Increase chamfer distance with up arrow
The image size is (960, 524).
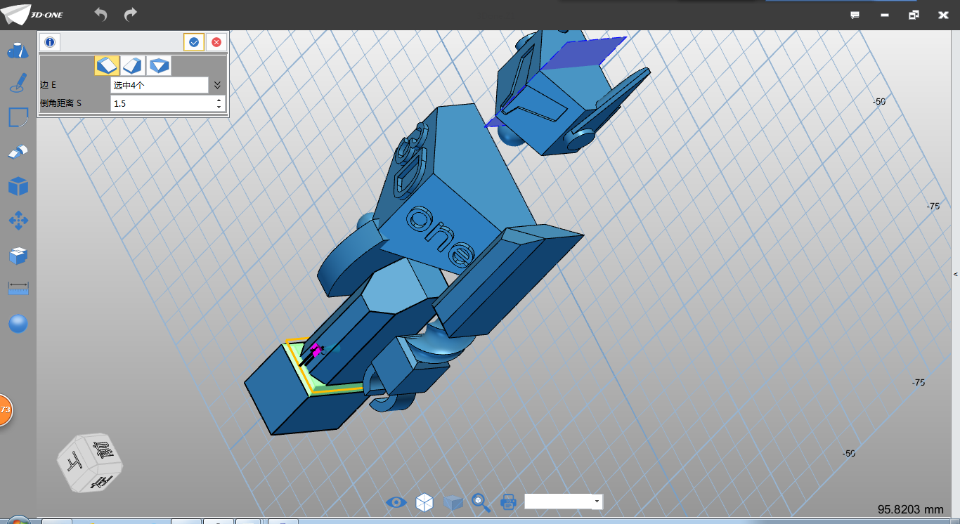(x=219, y=100)
